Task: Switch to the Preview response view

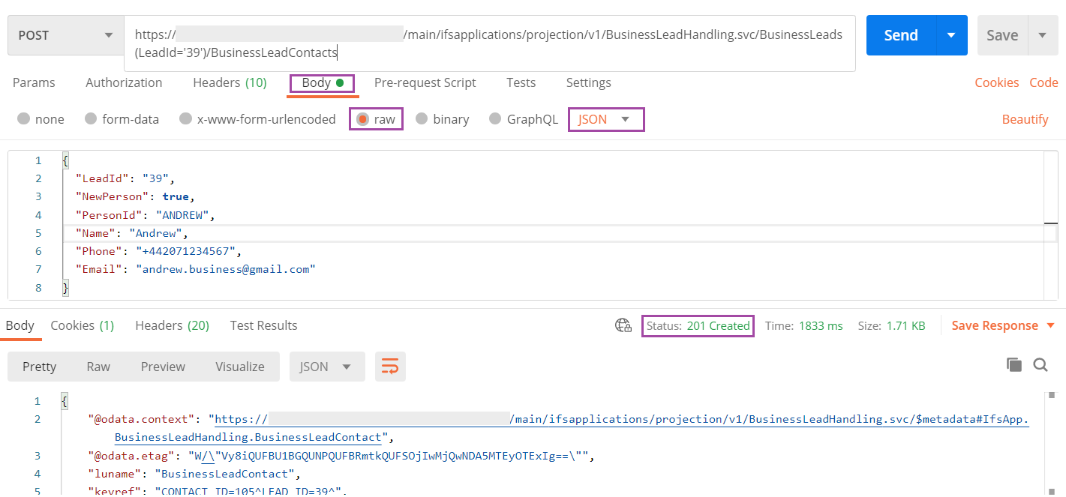Action: pyautogui.click(x=163, y=366)
